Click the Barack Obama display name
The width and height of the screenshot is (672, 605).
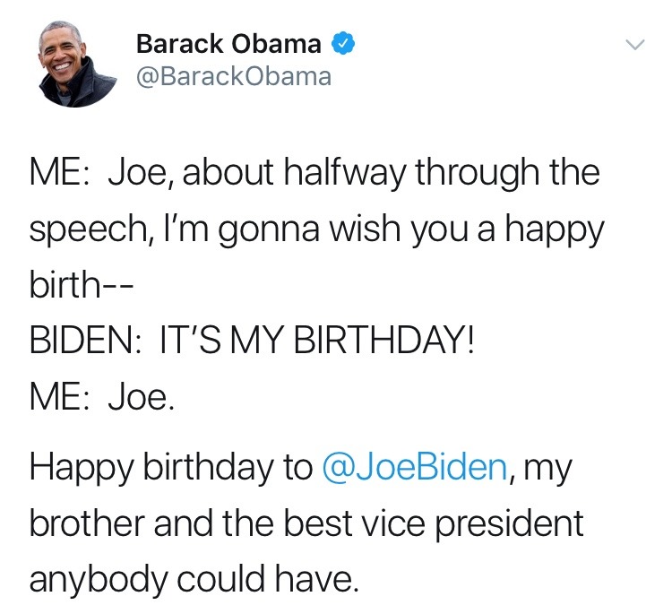click(228, 42)
